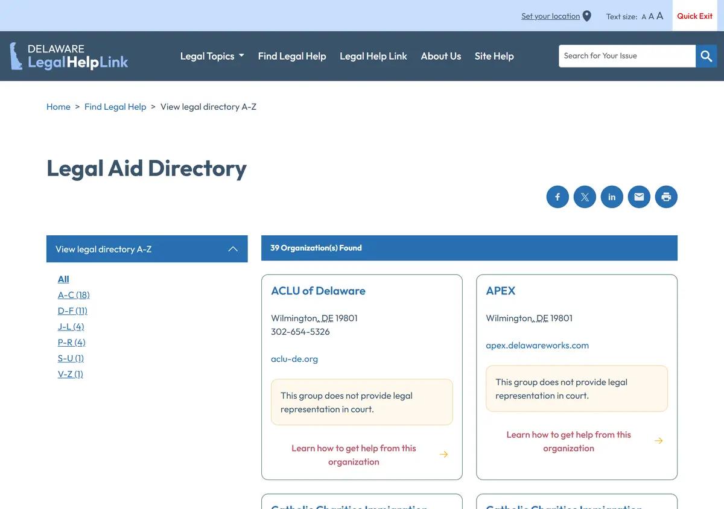The width and height of the screenshot is (724, 509).
Task: Go to Home breadcrumb link
Action: [x=59, y=107]
